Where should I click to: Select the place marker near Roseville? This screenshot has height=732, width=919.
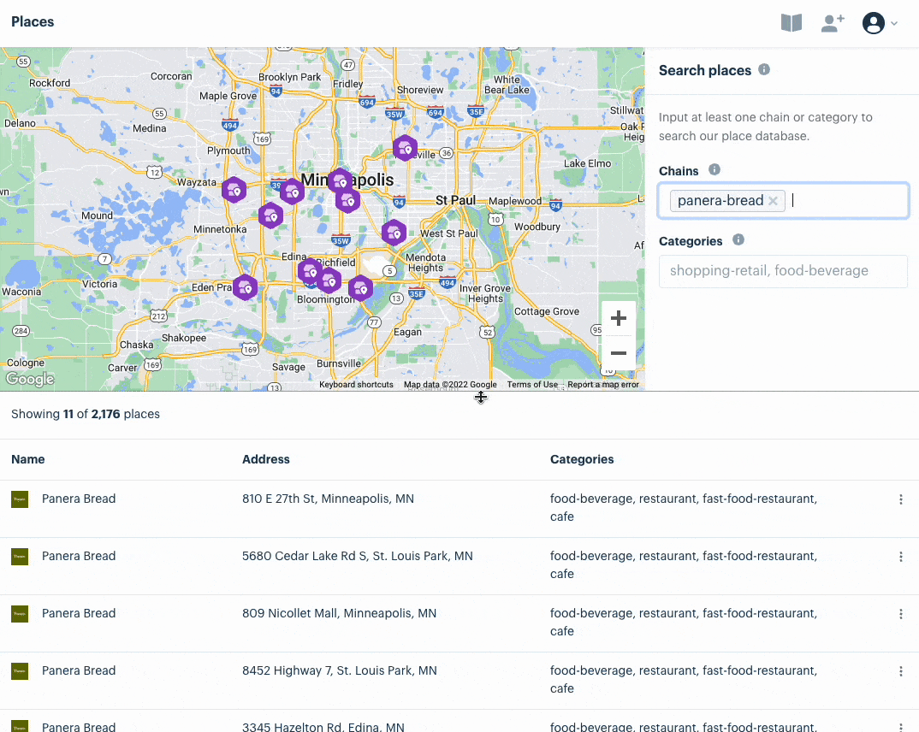[405, 148]
